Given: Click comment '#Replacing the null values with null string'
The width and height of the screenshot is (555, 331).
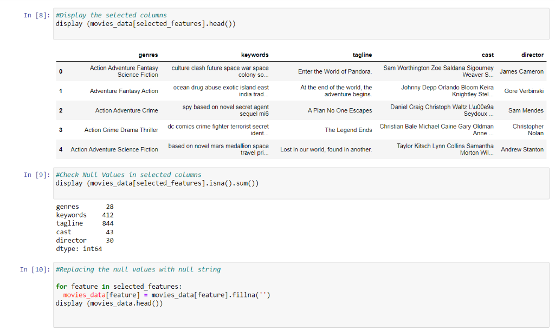Looking at the screenshot, I should tap(138, 269).
